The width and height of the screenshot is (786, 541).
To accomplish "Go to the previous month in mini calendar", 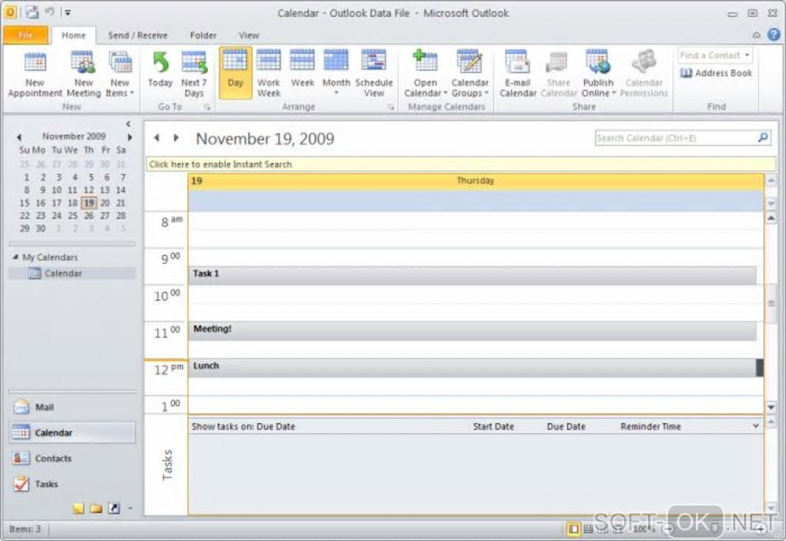I will point(19,137).
